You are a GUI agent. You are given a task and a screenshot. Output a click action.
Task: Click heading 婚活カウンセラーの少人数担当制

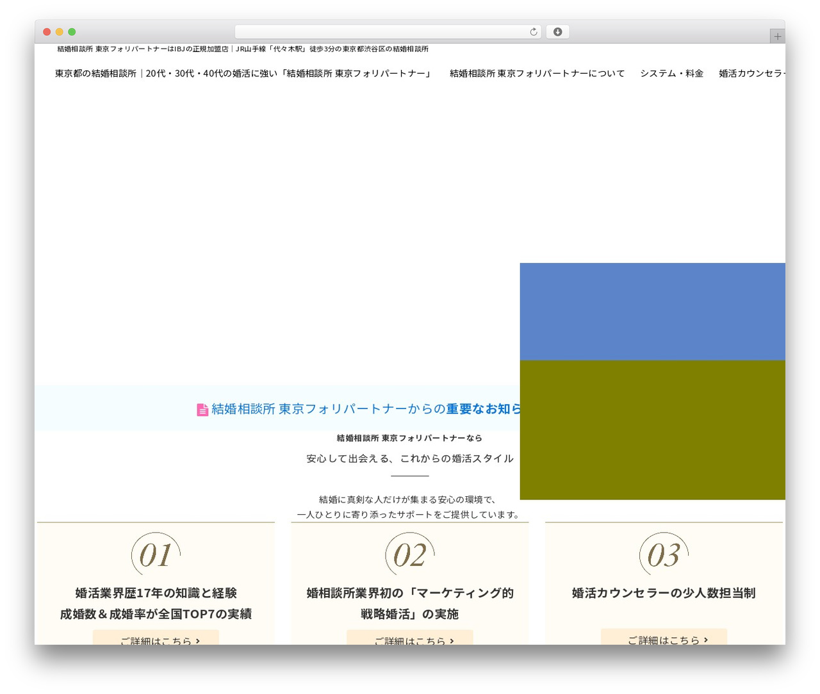click(x=664, y=593)
